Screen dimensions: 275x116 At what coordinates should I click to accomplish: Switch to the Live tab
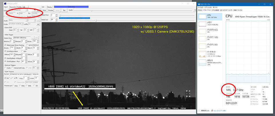[43, 7]
